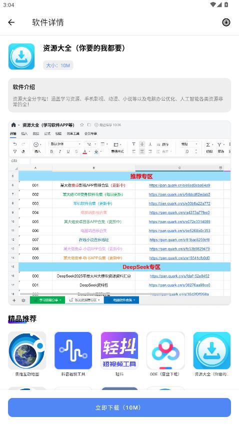
Task: Select the app name 资源大全(你要的我都要)
Action: [x=85, y=48]
